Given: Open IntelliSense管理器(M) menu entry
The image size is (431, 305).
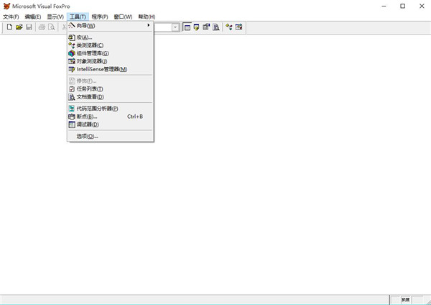Looking at the screenshot, I should [110, 69].
